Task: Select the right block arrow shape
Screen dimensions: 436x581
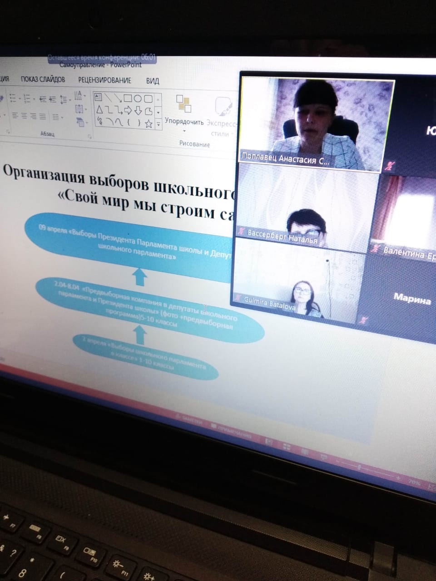Action: coord(128,110)
